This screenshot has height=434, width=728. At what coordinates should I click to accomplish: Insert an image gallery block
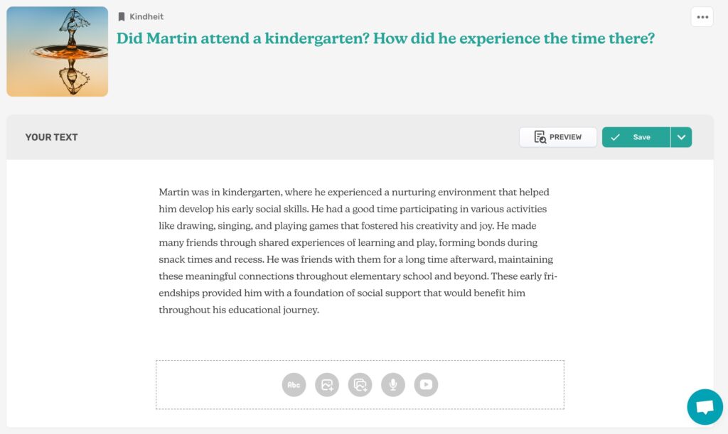(x=360, y=385)
